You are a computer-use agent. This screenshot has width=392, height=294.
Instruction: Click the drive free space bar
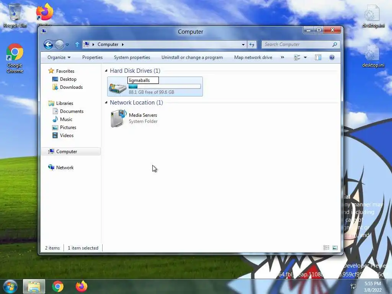coord(165,87)
